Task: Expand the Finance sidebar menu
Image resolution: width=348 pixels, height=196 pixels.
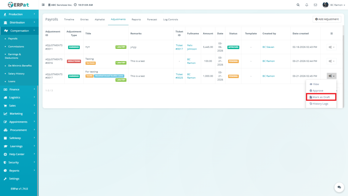Action: click(x=19, y=89)
